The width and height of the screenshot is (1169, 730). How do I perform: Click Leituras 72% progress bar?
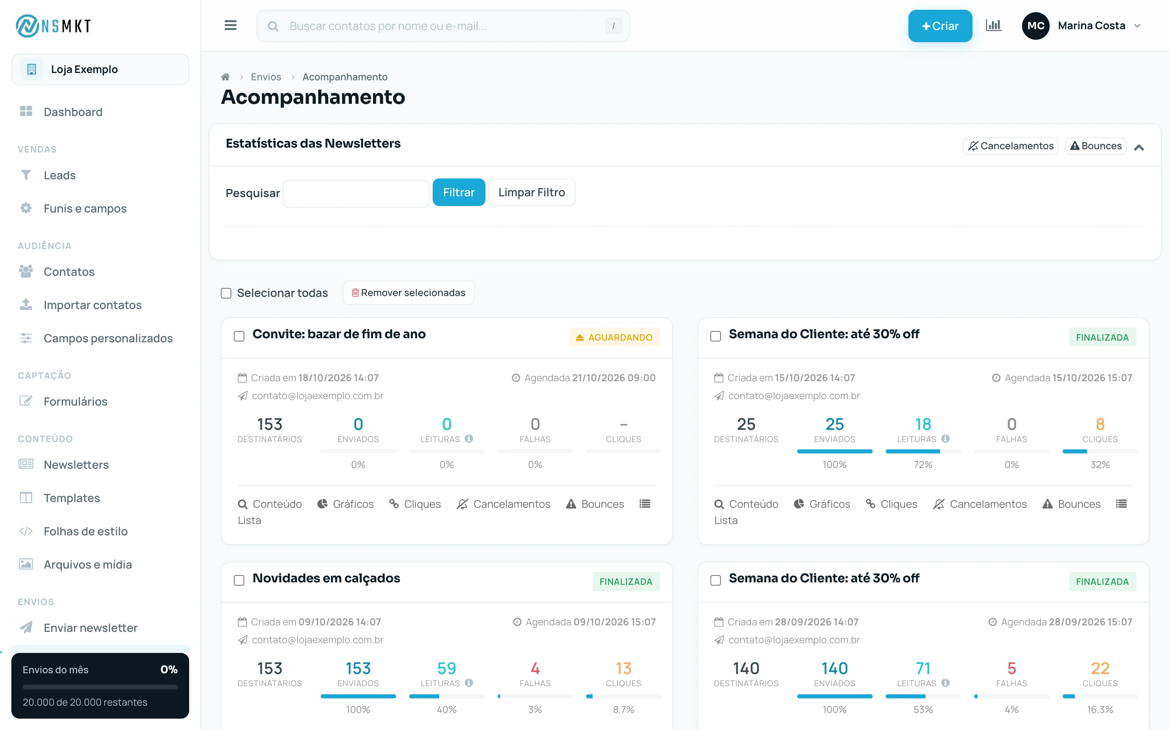923,451
